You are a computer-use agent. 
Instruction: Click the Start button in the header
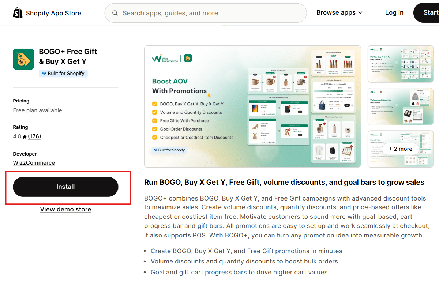426,13
